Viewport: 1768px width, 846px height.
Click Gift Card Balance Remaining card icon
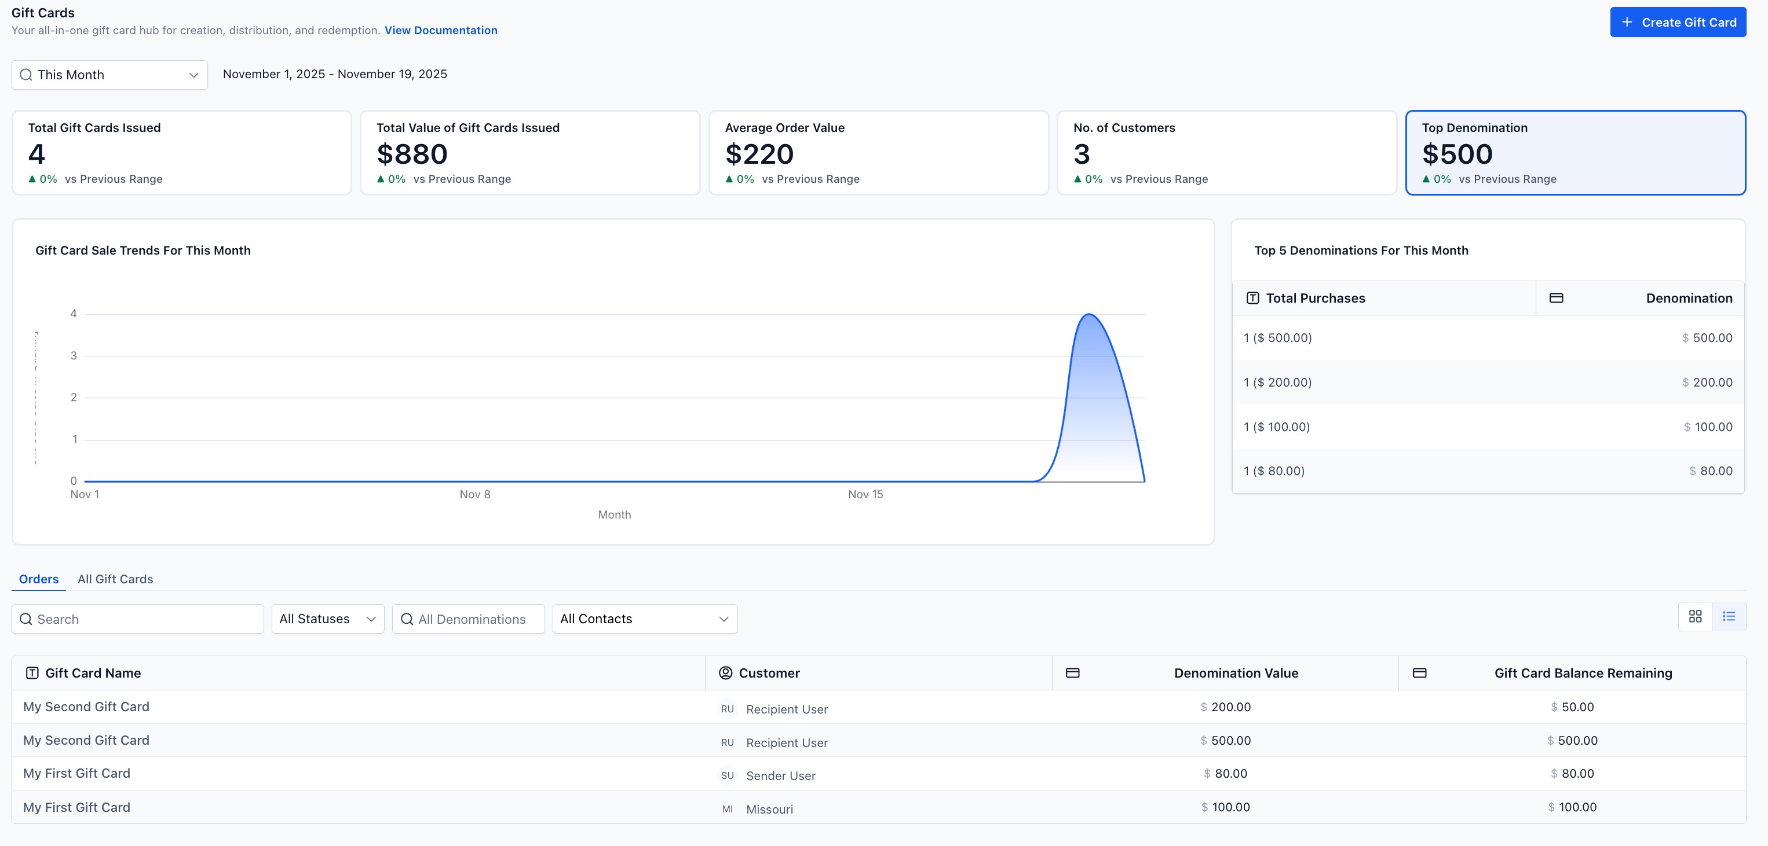pos(1419,673)
